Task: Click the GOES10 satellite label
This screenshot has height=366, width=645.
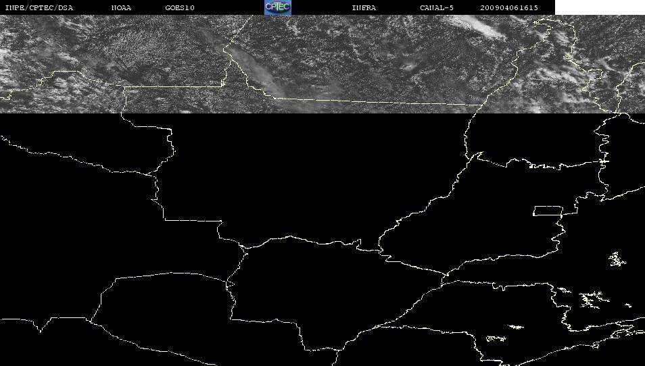Action: [180, 8]
